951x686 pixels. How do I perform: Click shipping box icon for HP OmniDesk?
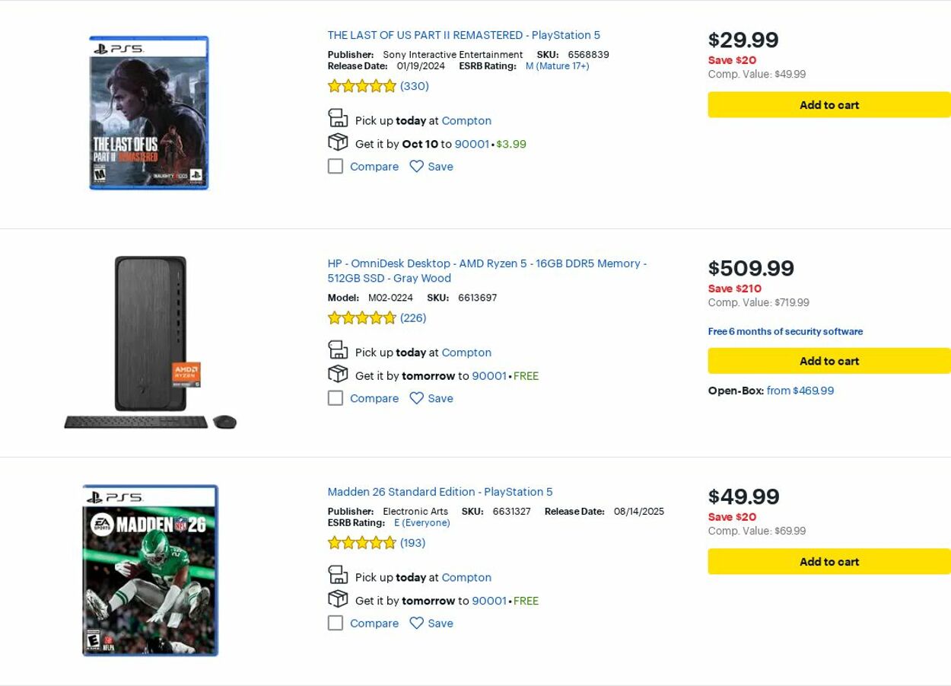[x=338, y=375]
